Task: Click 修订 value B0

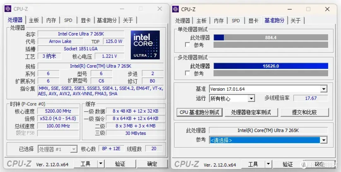Action: (153, 81)
